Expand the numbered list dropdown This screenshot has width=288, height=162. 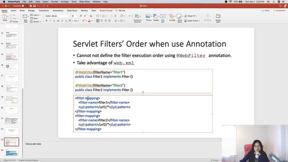(106, 16)
